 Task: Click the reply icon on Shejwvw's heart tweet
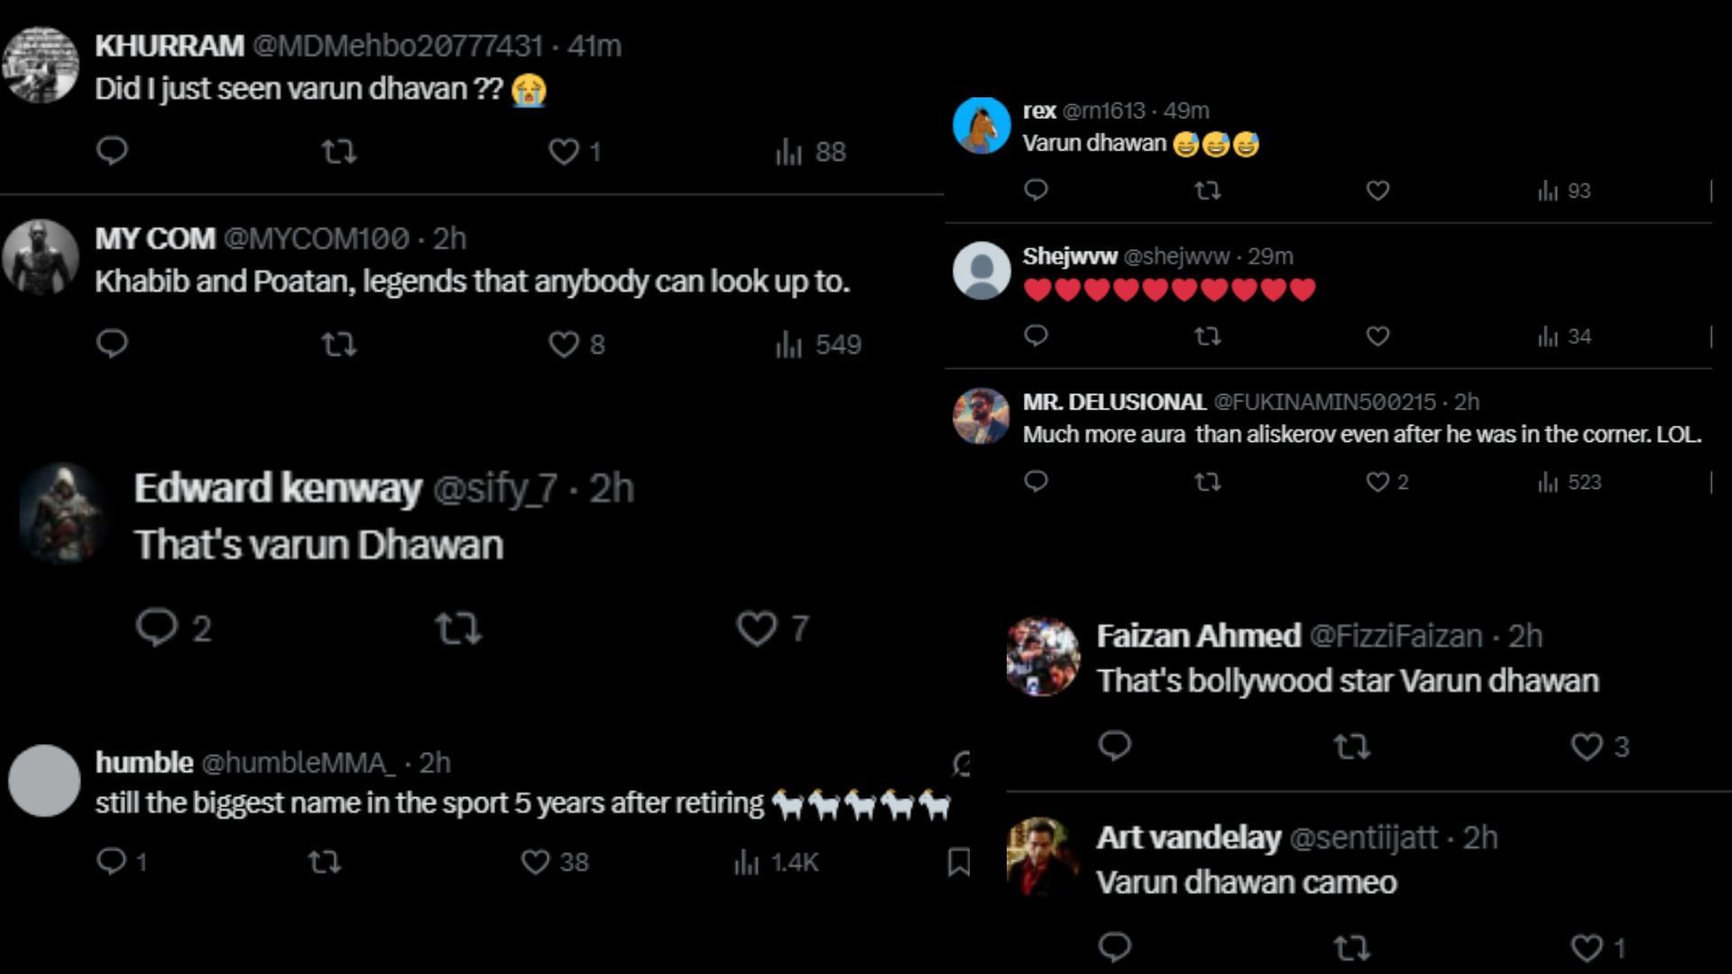tap(1036, 336)
